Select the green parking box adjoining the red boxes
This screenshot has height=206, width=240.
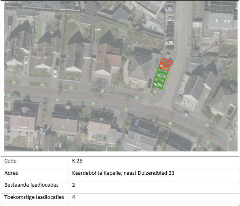tap(162, 72)
